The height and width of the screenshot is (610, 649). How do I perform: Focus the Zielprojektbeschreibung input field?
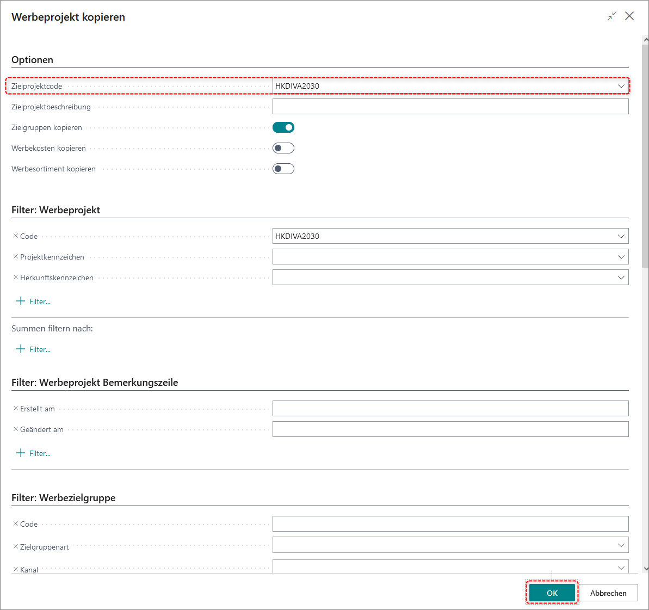tap(450, 107)
